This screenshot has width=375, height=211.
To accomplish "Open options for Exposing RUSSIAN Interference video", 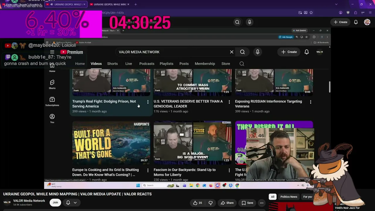I will click(x=311, y=102).
